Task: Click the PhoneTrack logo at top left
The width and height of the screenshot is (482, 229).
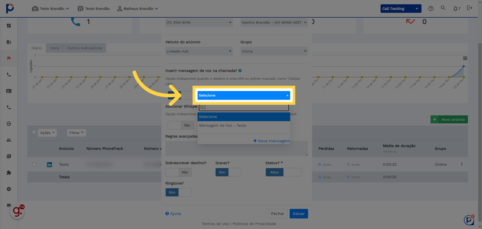Action: point(10,8)
